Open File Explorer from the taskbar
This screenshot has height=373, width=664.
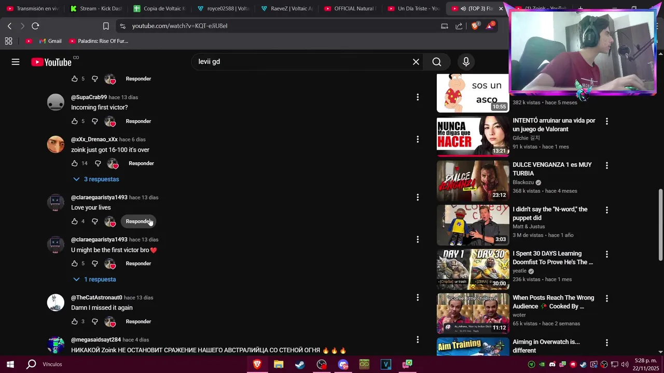[x=279, y=364]
